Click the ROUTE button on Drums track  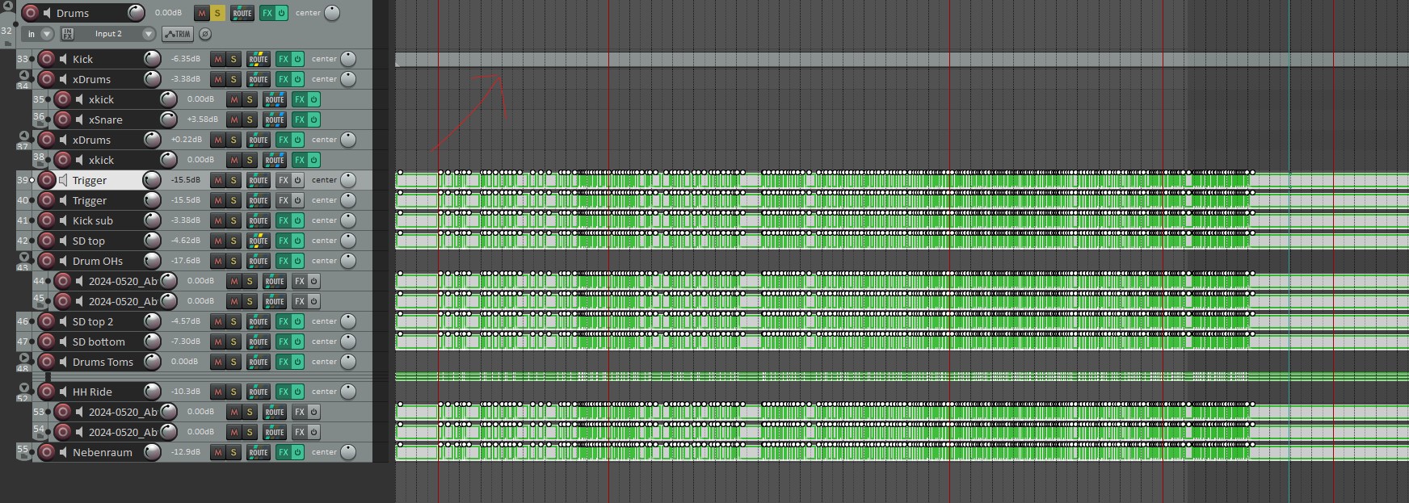pyautogui.click(x=242, y=13)
